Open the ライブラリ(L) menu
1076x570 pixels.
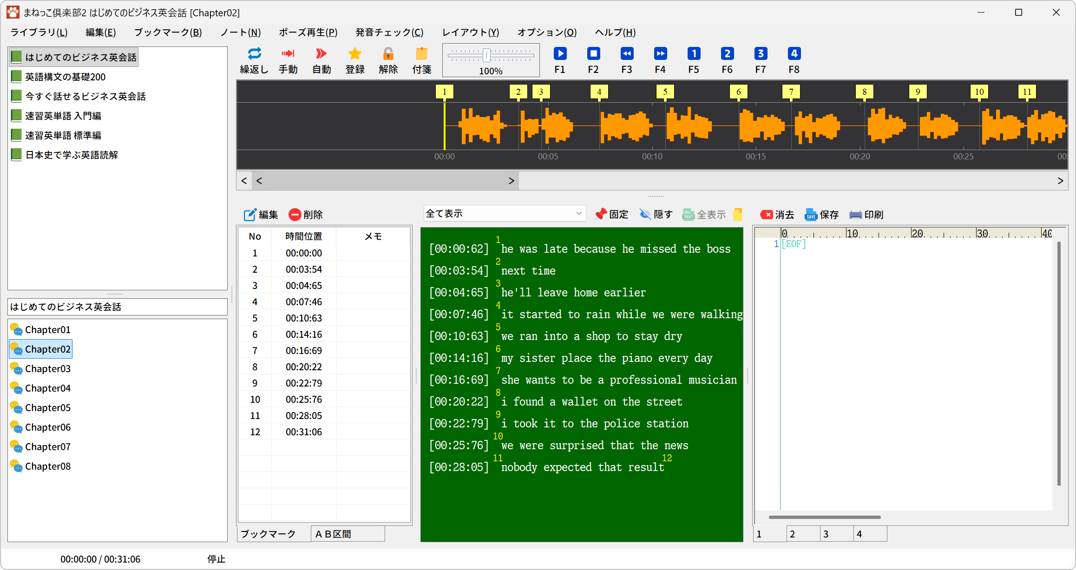pos(39,32)
